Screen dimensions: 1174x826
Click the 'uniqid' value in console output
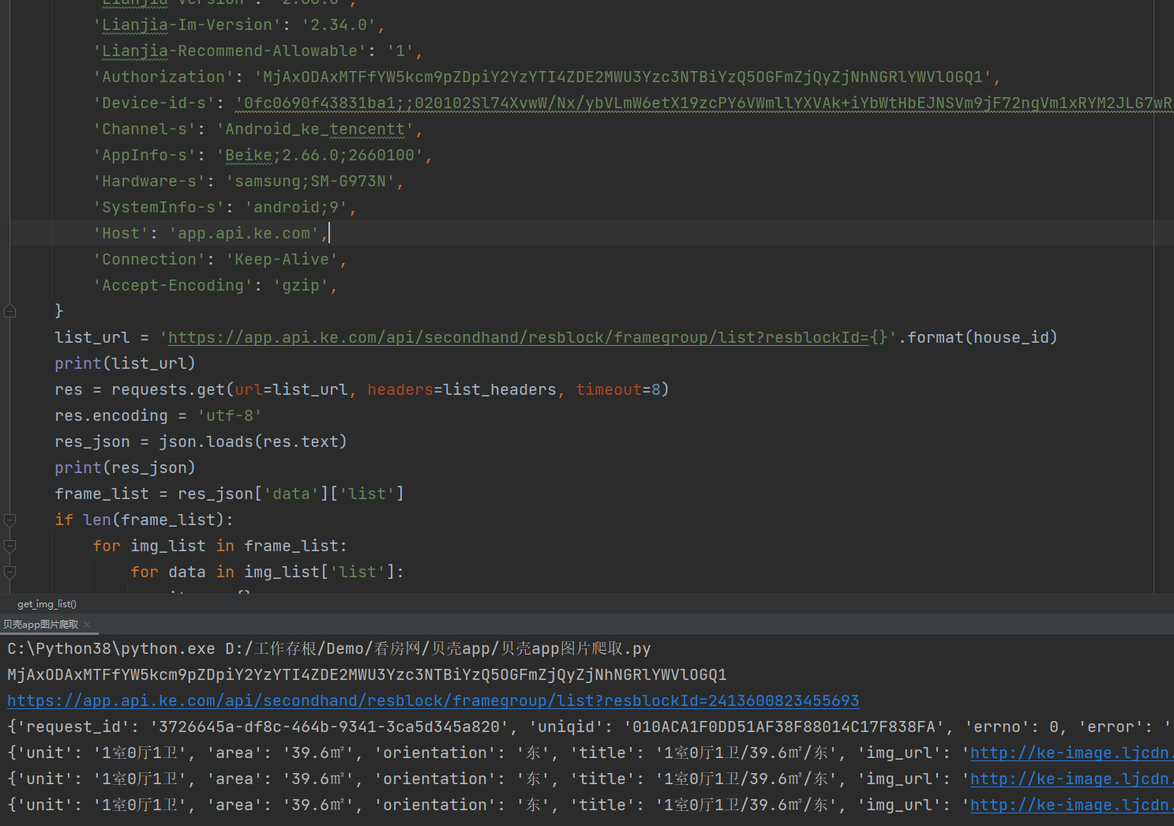pos(784,727)
